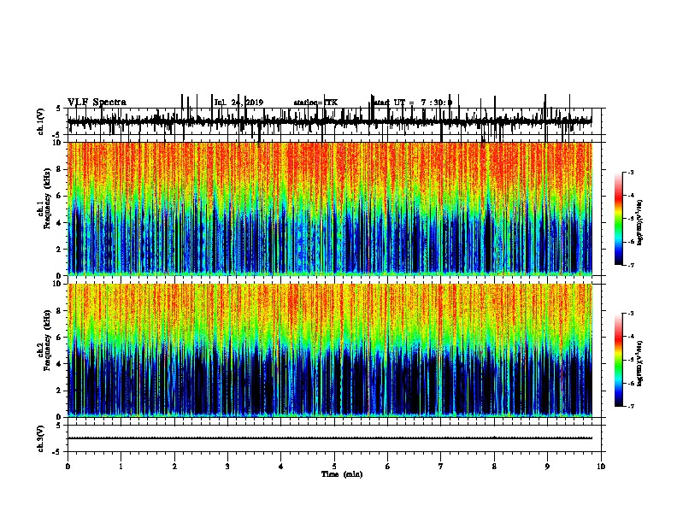Viewport: 677px width, 523px height.
Task: Select the "Time (min)" axis title
Action: [342, 474]
